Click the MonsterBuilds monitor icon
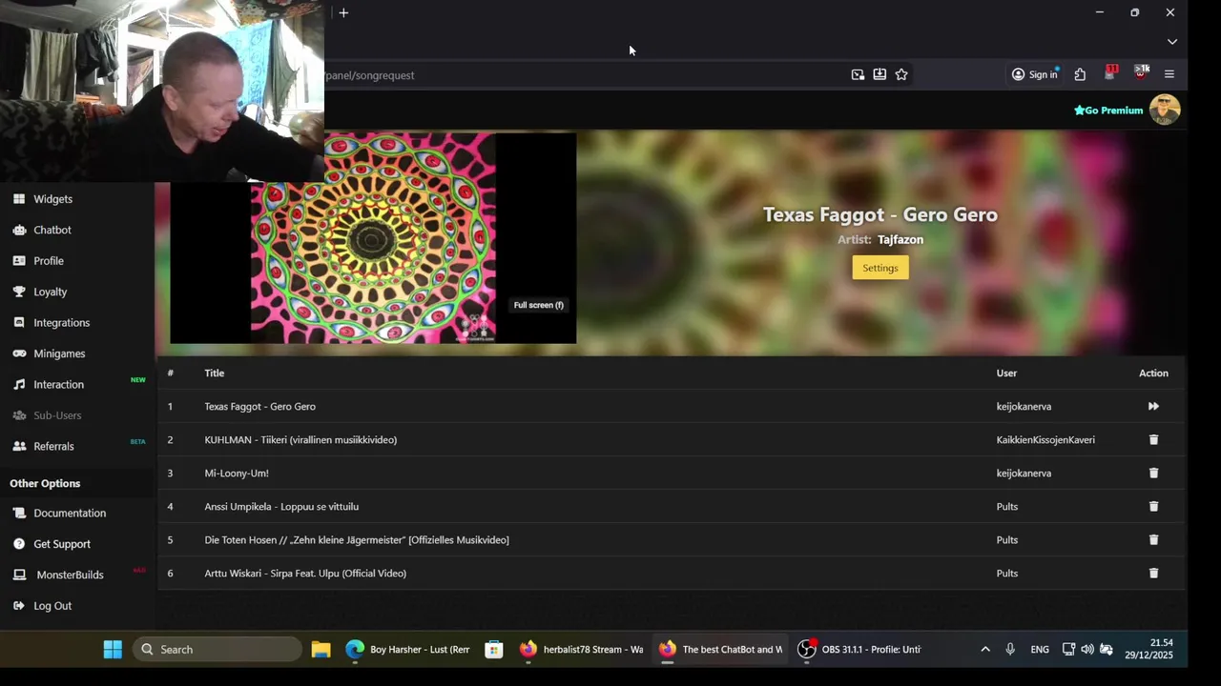This screenshot has height=686, width=1221. [19, 575]
